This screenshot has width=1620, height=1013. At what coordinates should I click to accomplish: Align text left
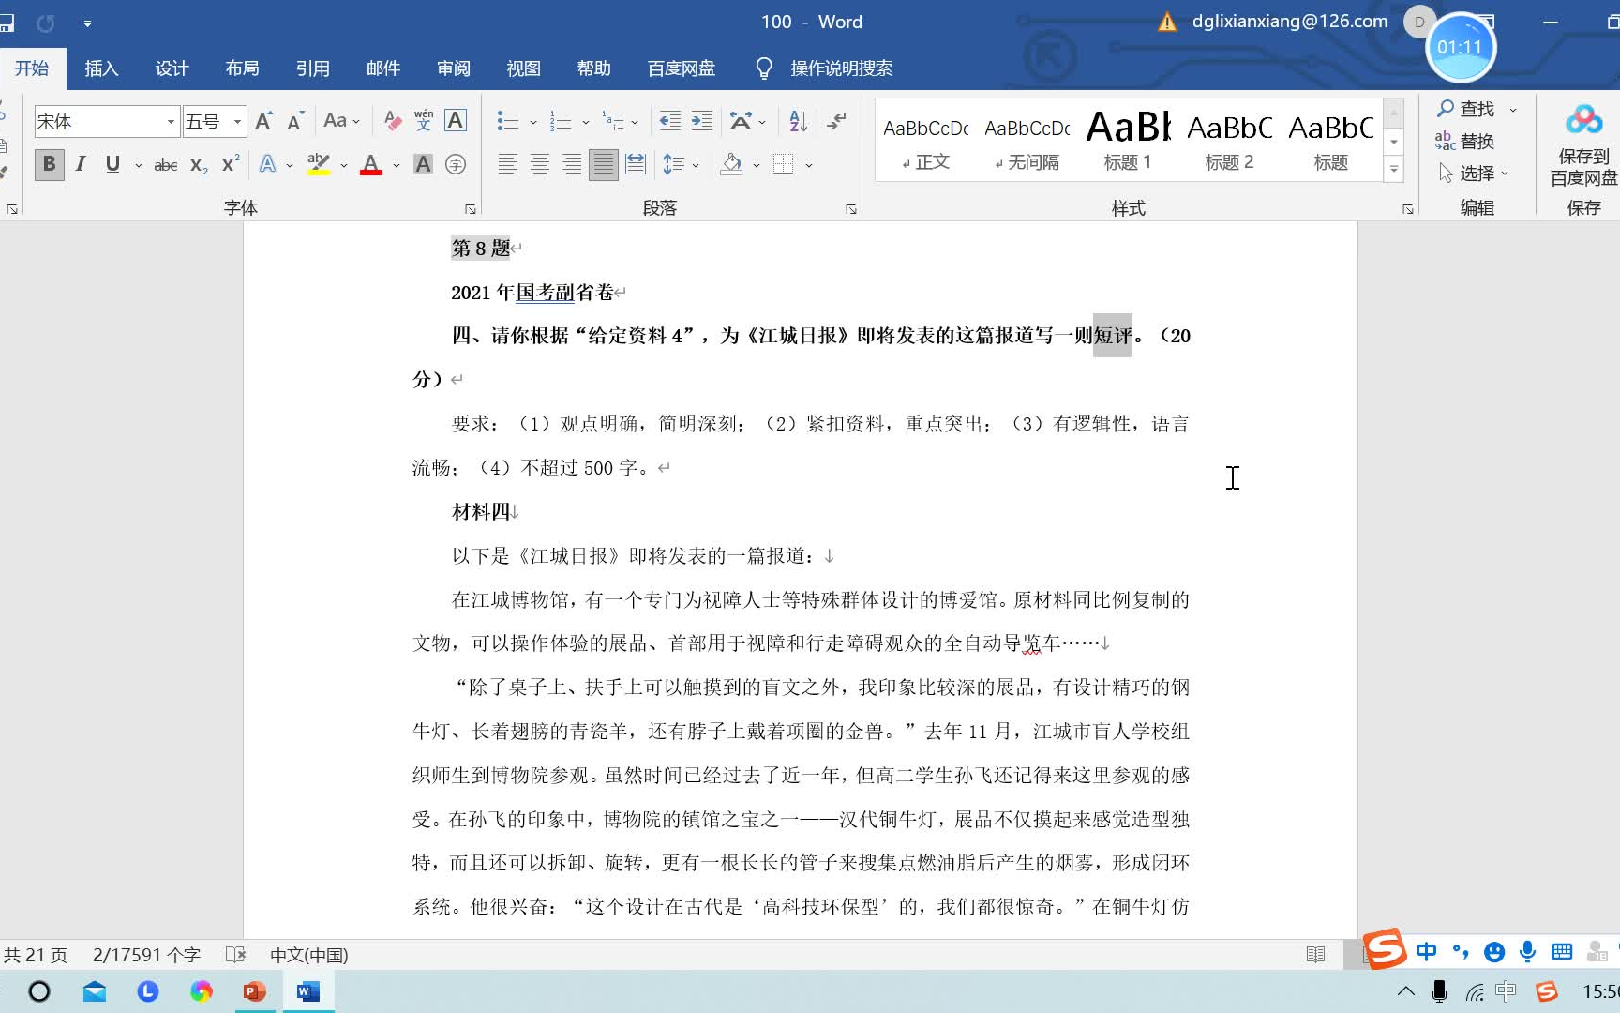508,165
